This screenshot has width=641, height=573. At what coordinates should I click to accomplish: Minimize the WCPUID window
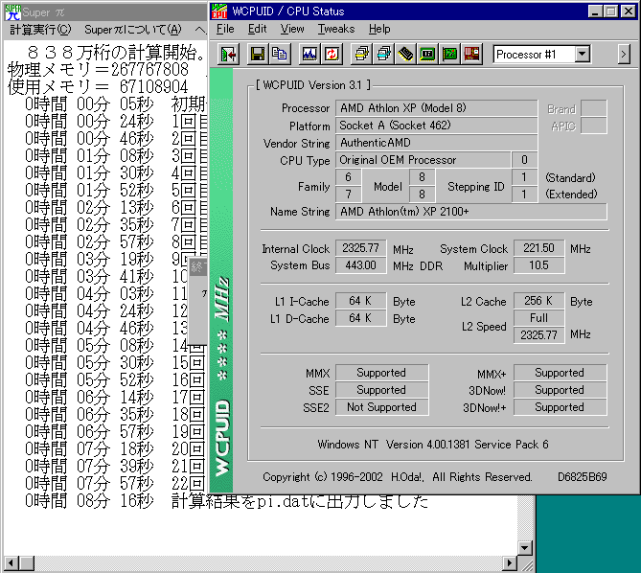(x=595, y=11)
